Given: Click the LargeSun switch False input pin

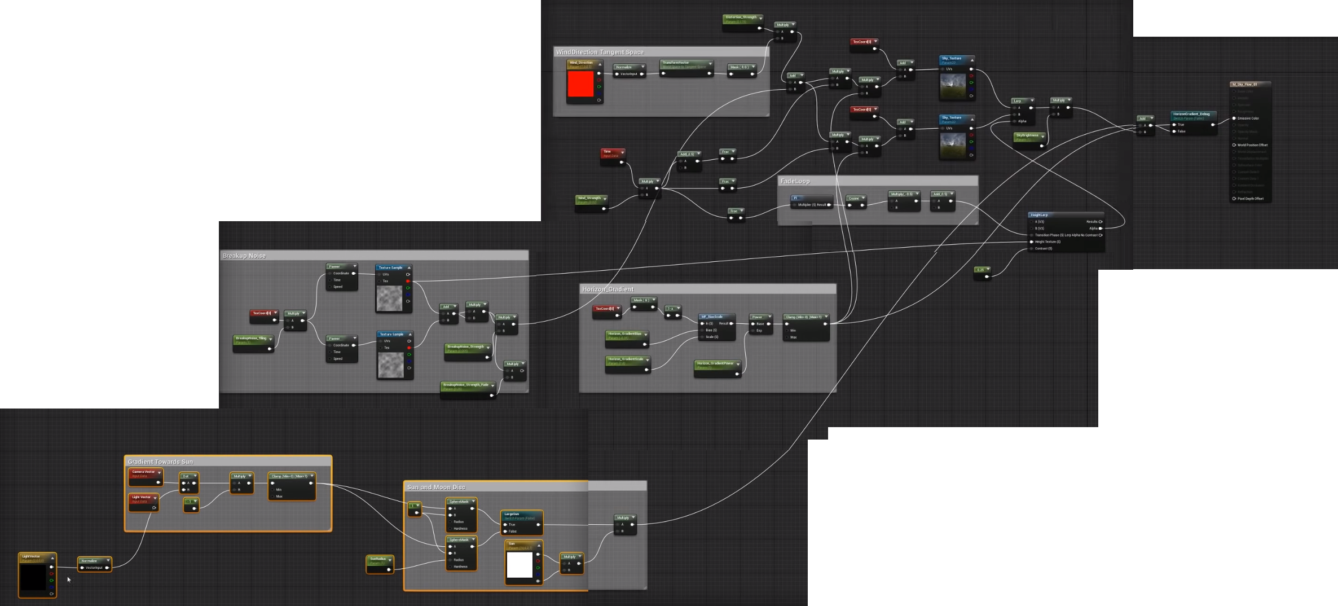Looking at the screenshot, I should (x=505, y=531).
